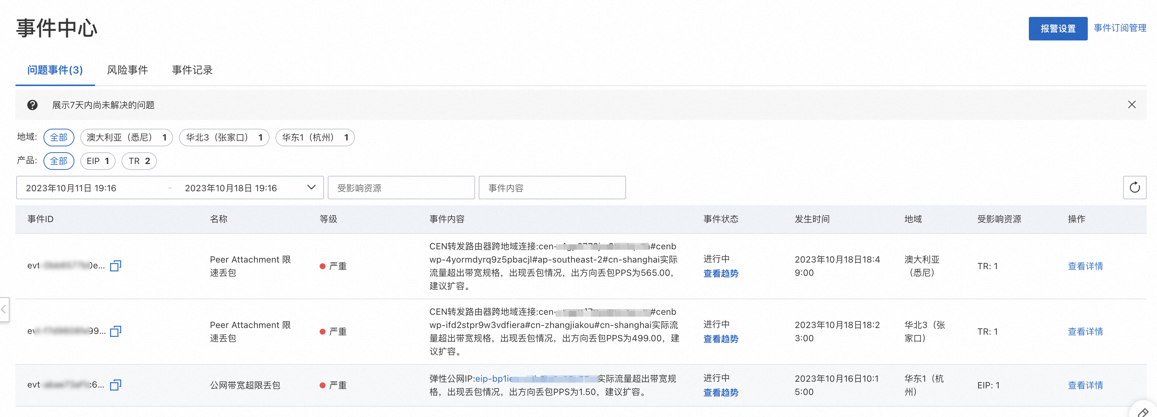Copy the third event ID

[115, 385]
